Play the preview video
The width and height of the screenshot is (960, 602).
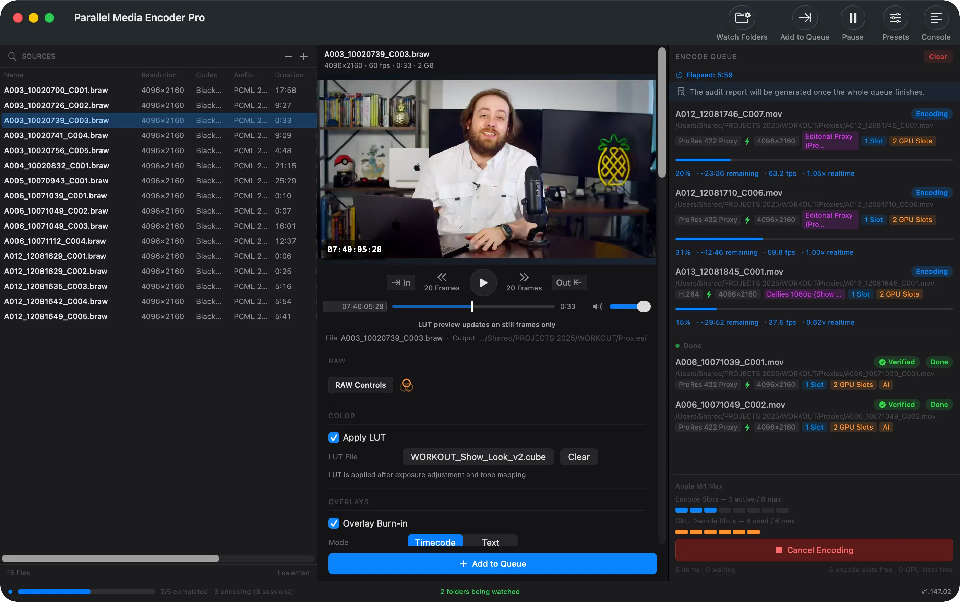tap(483, 282)
